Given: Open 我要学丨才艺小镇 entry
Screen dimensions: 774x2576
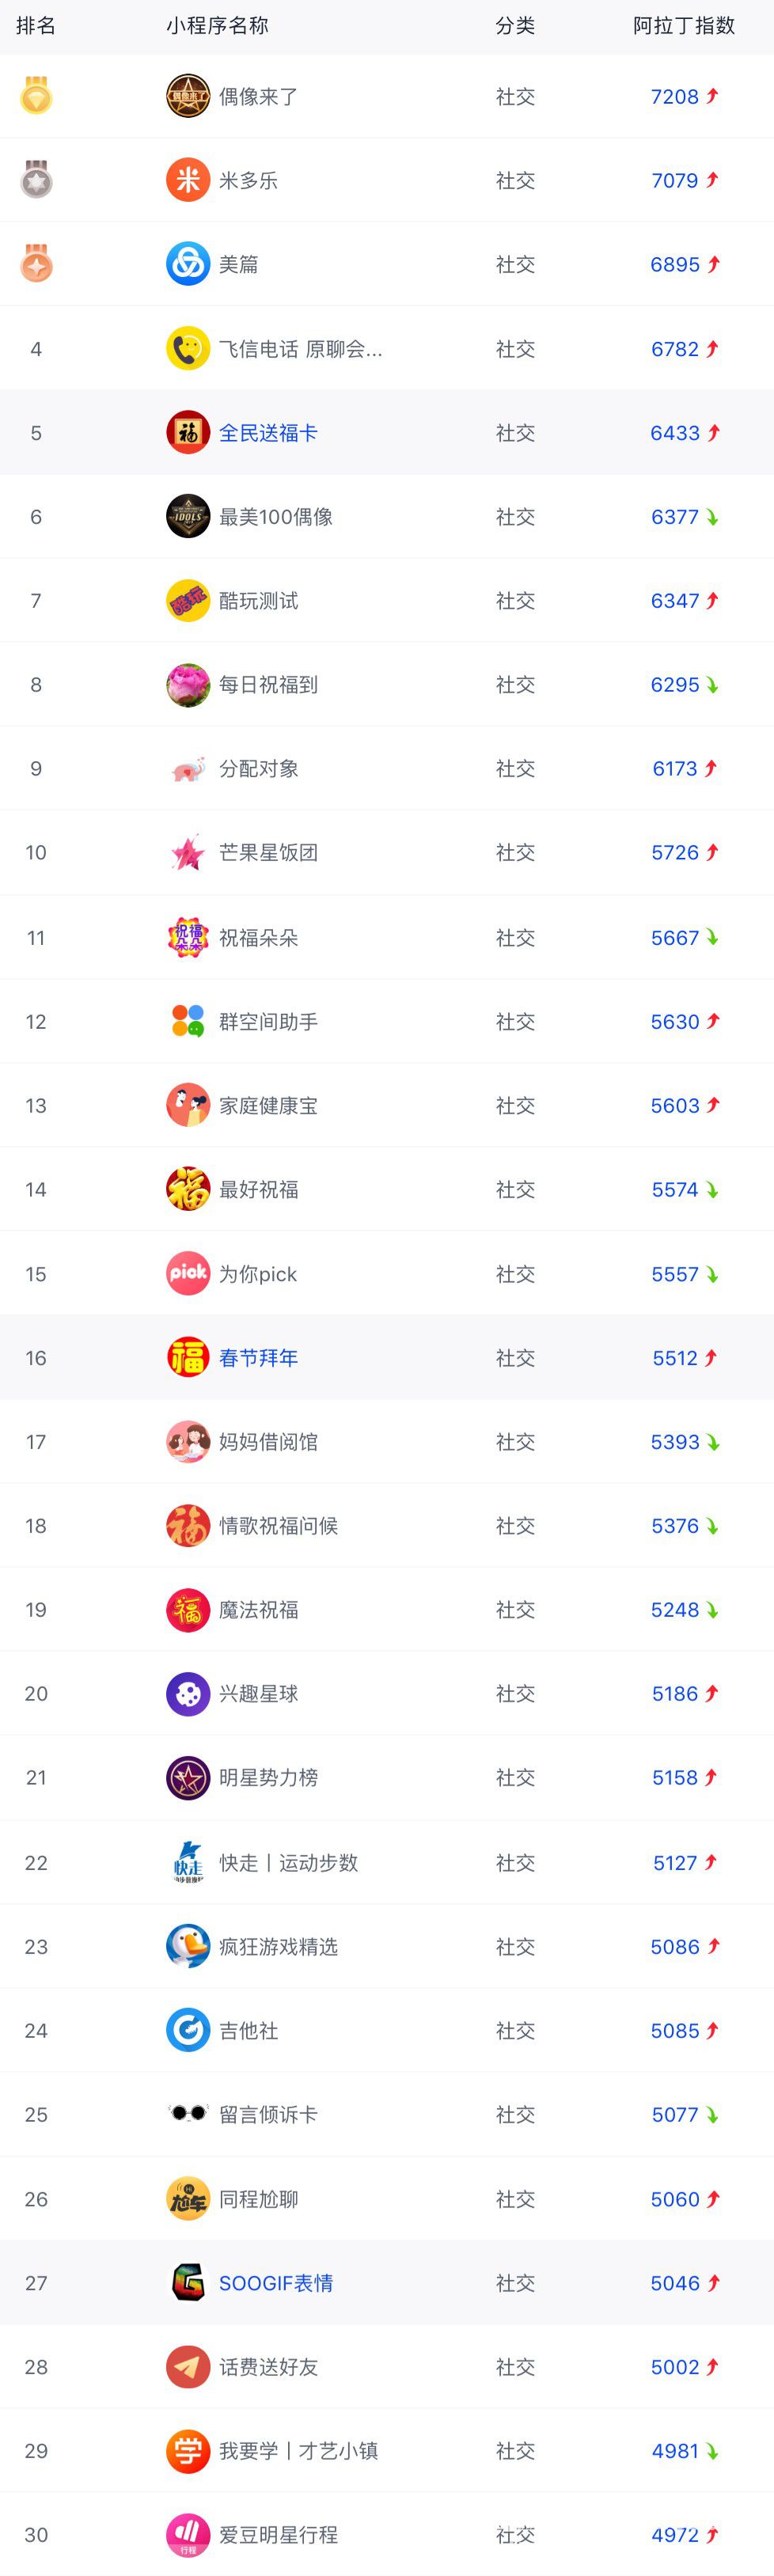Looking at the screenshot, I should (298, 2451).
